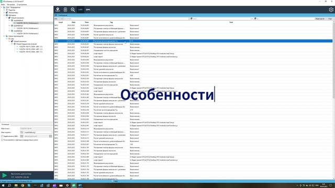This screenshot has height=188, width=335.
Task: Collapse the Методики tree node
Action: pyautogui.click(x=4, y=15)
